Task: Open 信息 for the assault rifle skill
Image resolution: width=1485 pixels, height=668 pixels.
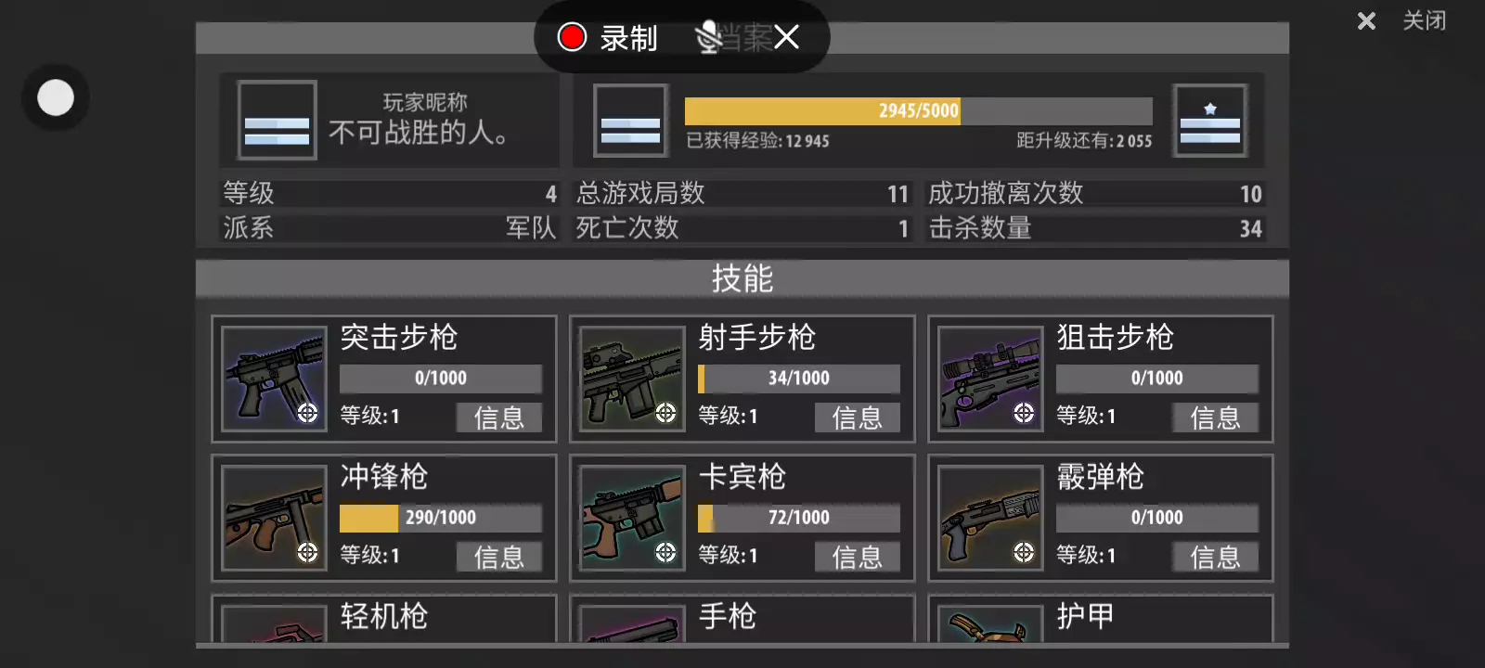Action: (499, 417)
